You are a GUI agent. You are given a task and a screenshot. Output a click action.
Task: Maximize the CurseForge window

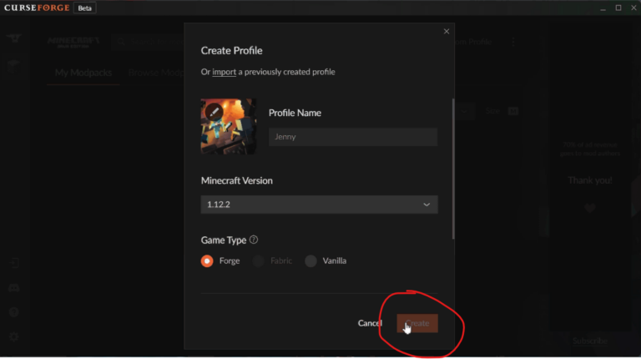click(x=618, y=8)
